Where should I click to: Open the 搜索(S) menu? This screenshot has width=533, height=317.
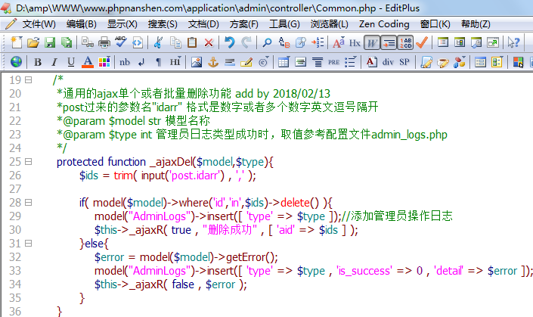click(163, 24)
